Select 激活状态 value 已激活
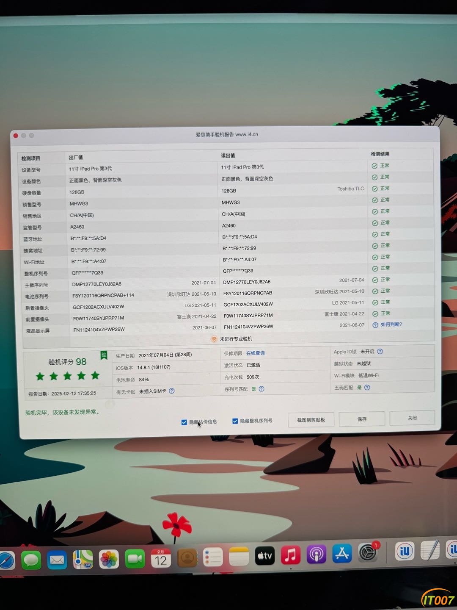The height and width of the screenshot is (610, 457). (x=253, y=365)
